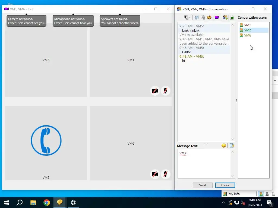Viewport: 278px width, 208px height.
Task: Open taskbar Search
Action: point(20,203)
